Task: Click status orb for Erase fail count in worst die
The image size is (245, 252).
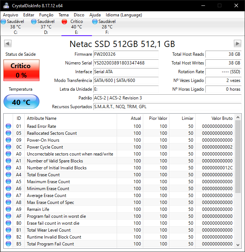Action: pos(8,223)
